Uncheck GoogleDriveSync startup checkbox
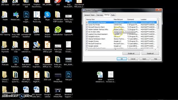 click(87, 36)
